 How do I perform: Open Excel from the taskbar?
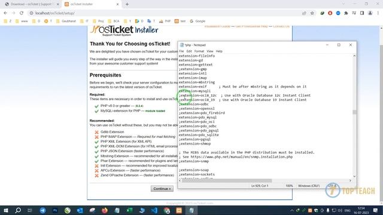coord(129,210)
